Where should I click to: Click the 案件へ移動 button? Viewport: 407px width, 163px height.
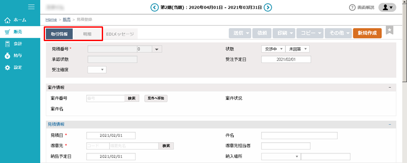click(156, 99)
